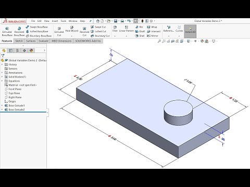This screenshot has width=250, height=187.
Task: Select the Extruded Cut tool
Action: coord(59,32)
